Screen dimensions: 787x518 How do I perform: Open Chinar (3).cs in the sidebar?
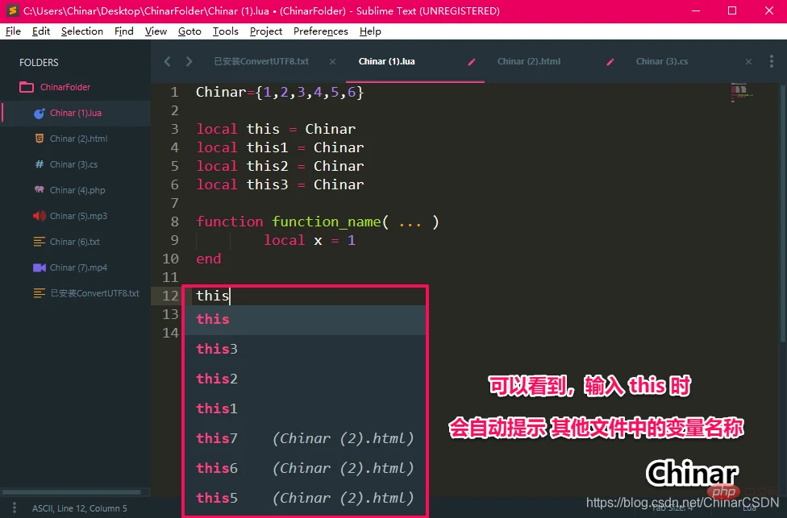coord(75,164)
